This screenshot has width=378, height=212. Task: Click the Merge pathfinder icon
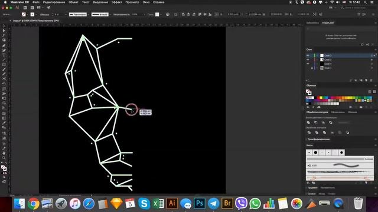[x=324, y=132]
